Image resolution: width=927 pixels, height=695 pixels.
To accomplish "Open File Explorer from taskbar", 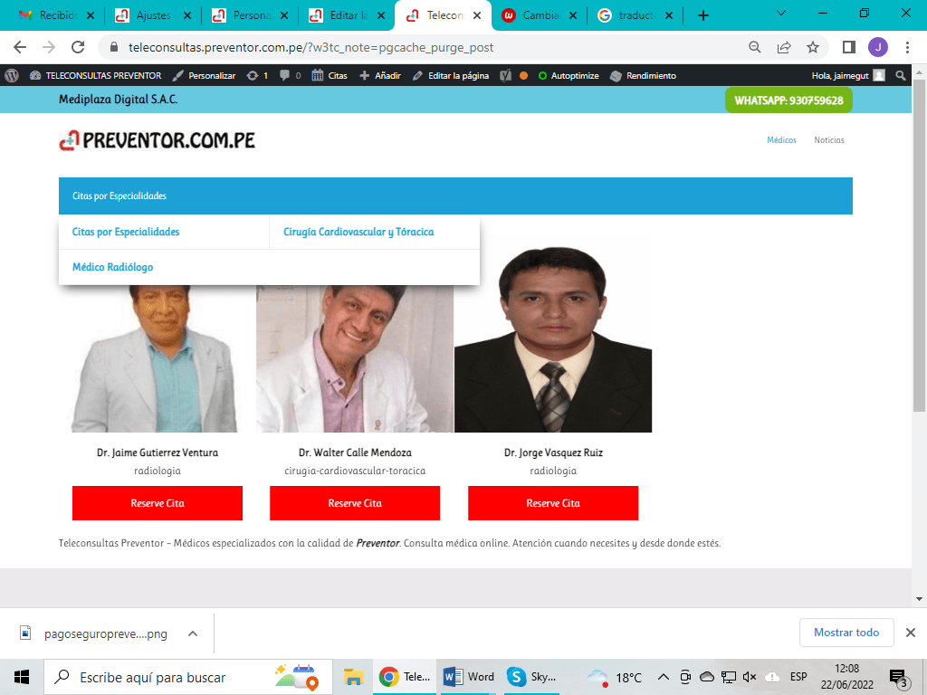I will 354,677.
